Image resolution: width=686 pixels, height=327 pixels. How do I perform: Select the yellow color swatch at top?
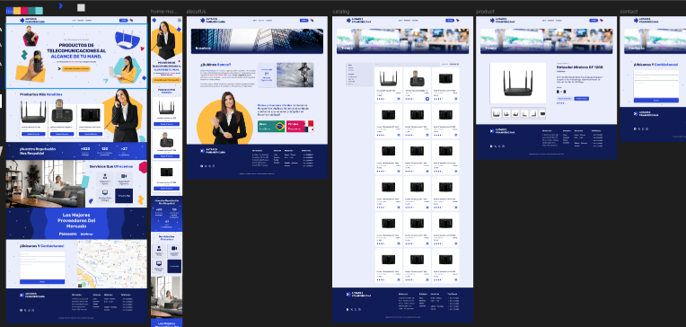17,11
